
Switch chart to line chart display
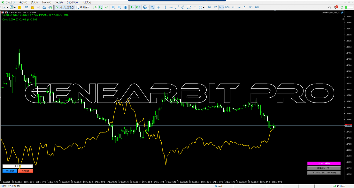[106, 7]
